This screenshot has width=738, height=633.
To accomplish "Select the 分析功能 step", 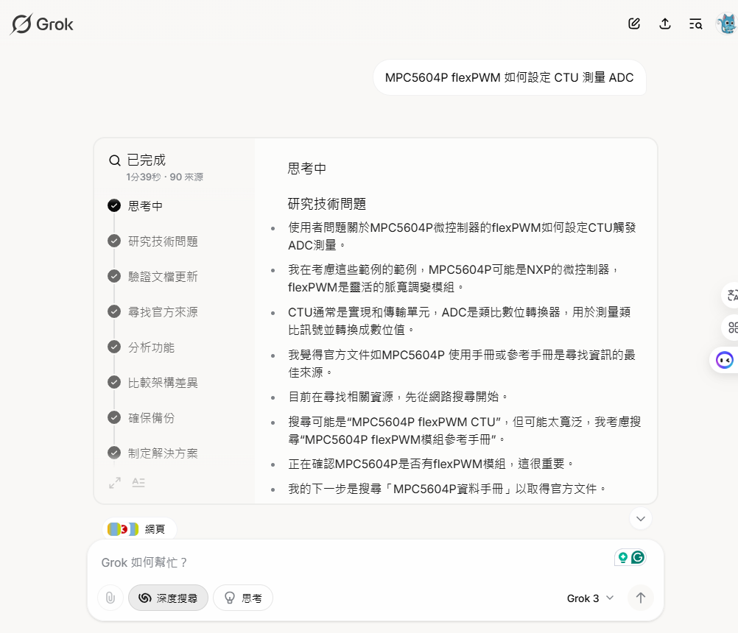I will coord(151,347).
